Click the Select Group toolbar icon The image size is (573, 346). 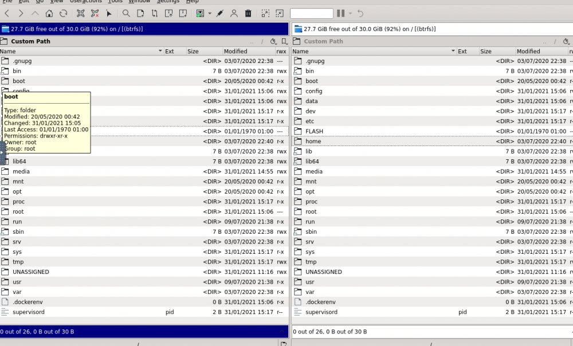pyautogui.click(x=81, y=14)
